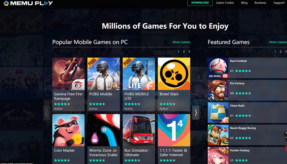Screen dimensions: 287x164
Task: Select the PUBG Mobile game icon
Action: [104, 74]
